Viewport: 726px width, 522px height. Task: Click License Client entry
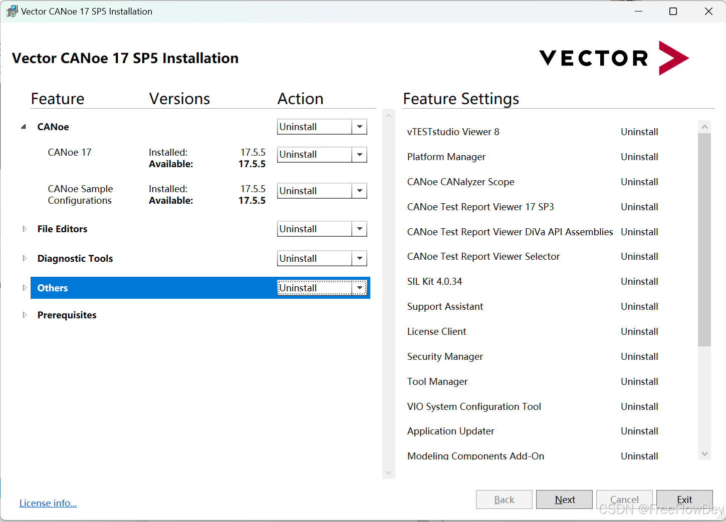coord(436,331)
